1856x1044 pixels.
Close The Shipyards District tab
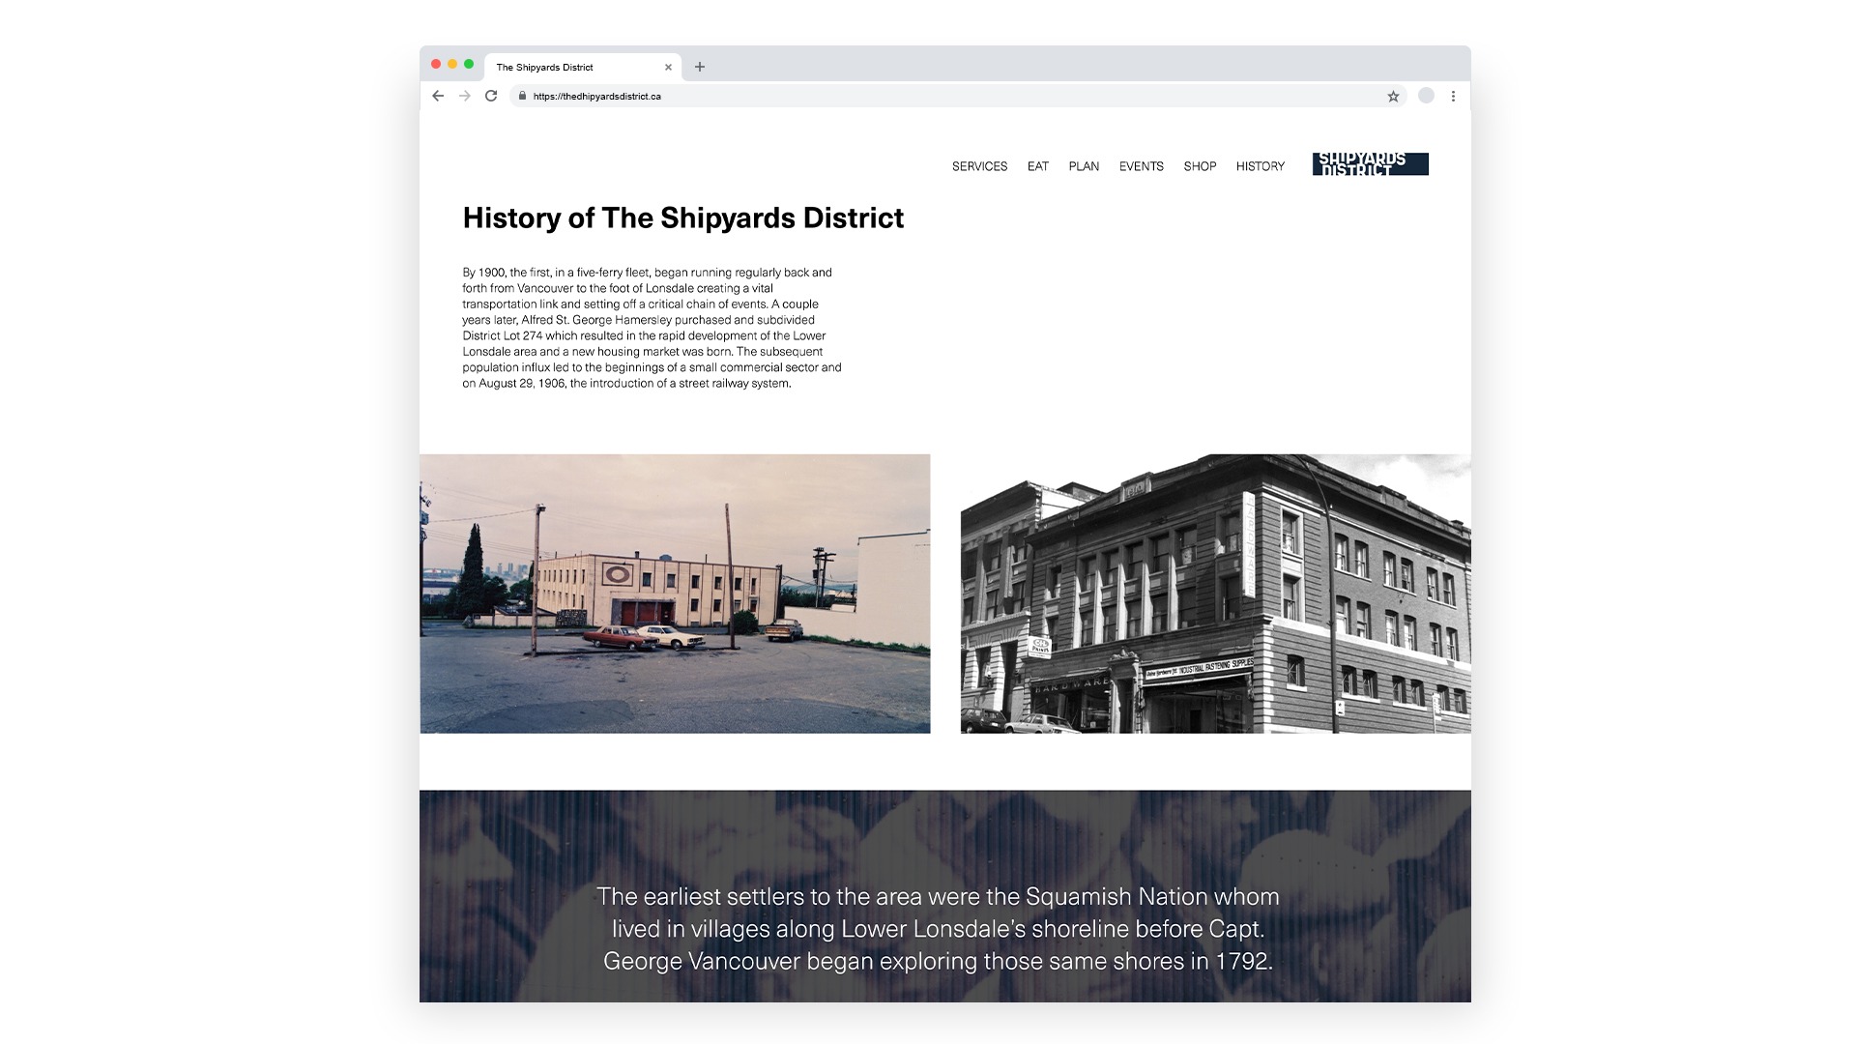point(668,68)
